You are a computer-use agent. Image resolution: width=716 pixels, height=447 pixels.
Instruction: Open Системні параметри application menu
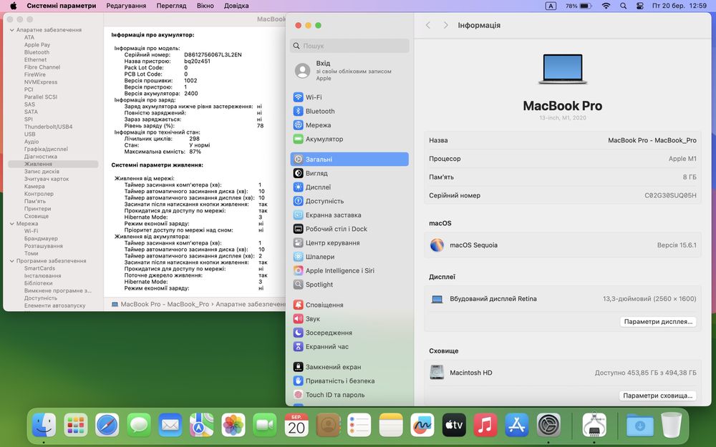[x=62, y=6]
